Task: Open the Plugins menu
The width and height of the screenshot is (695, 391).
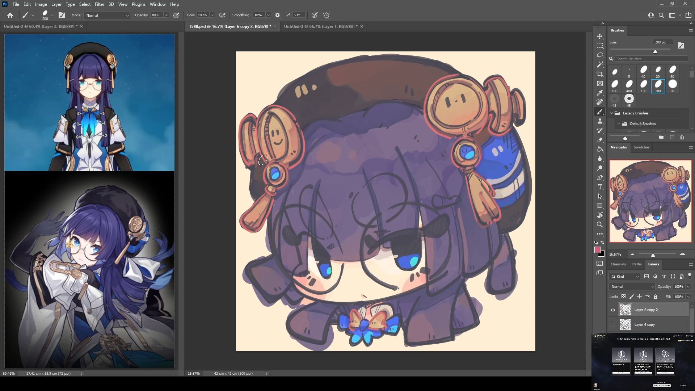Action: tap(138, 4)
